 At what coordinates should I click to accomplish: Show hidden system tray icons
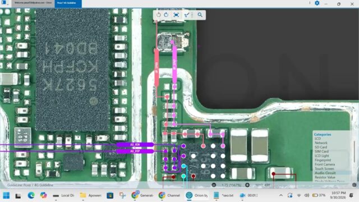pyautogui.click(x=281, y=195)
